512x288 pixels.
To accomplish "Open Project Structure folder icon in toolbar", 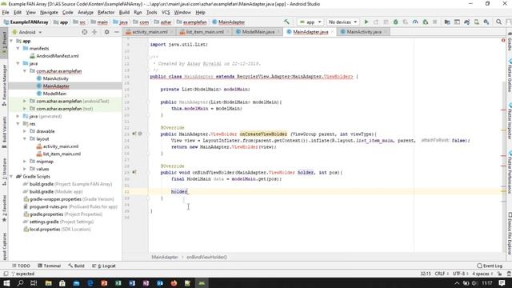I will coord(447,22).
